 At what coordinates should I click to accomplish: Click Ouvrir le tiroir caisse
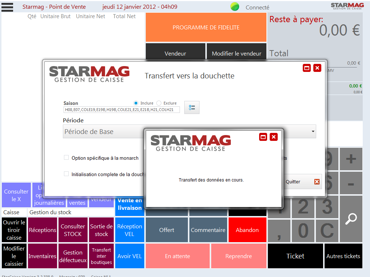14,230
